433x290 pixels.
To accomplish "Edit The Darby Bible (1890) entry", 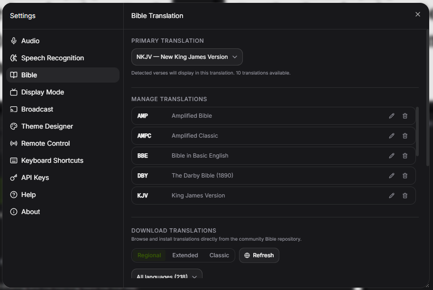I will tap(392, 176).
